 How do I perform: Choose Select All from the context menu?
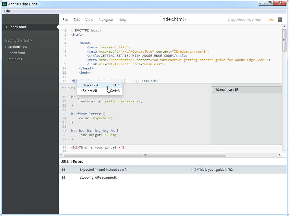90,91
